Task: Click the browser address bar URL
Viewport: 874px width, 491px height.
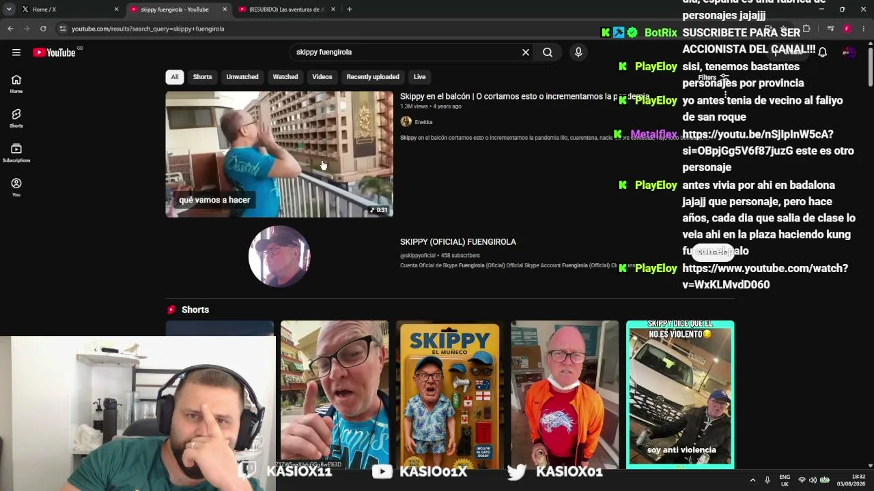Action: [148, 29]
